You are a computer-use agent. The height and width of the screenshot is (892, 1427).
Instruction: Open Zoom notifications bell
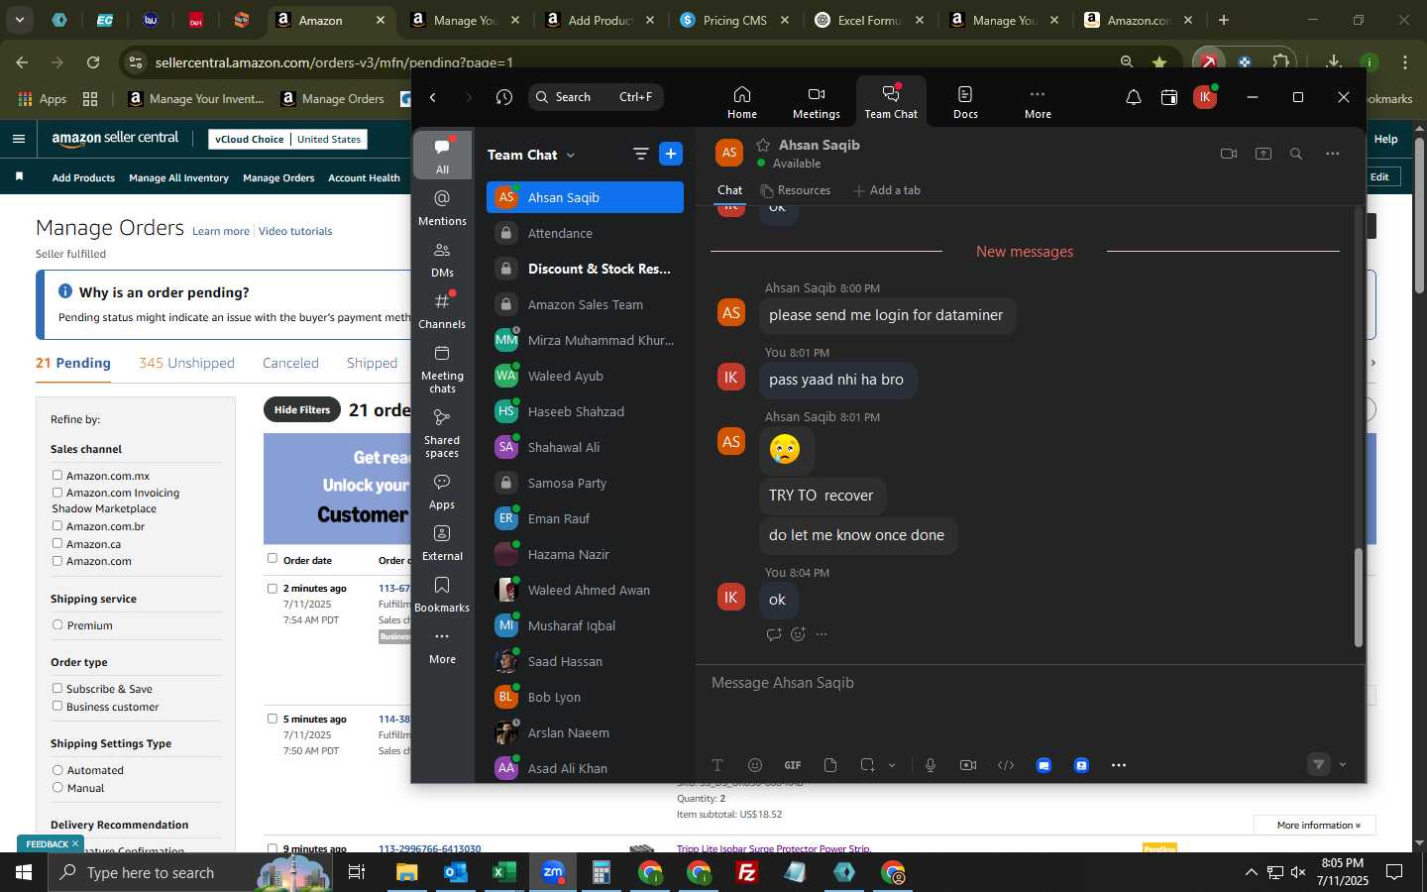coord(1133,97)
